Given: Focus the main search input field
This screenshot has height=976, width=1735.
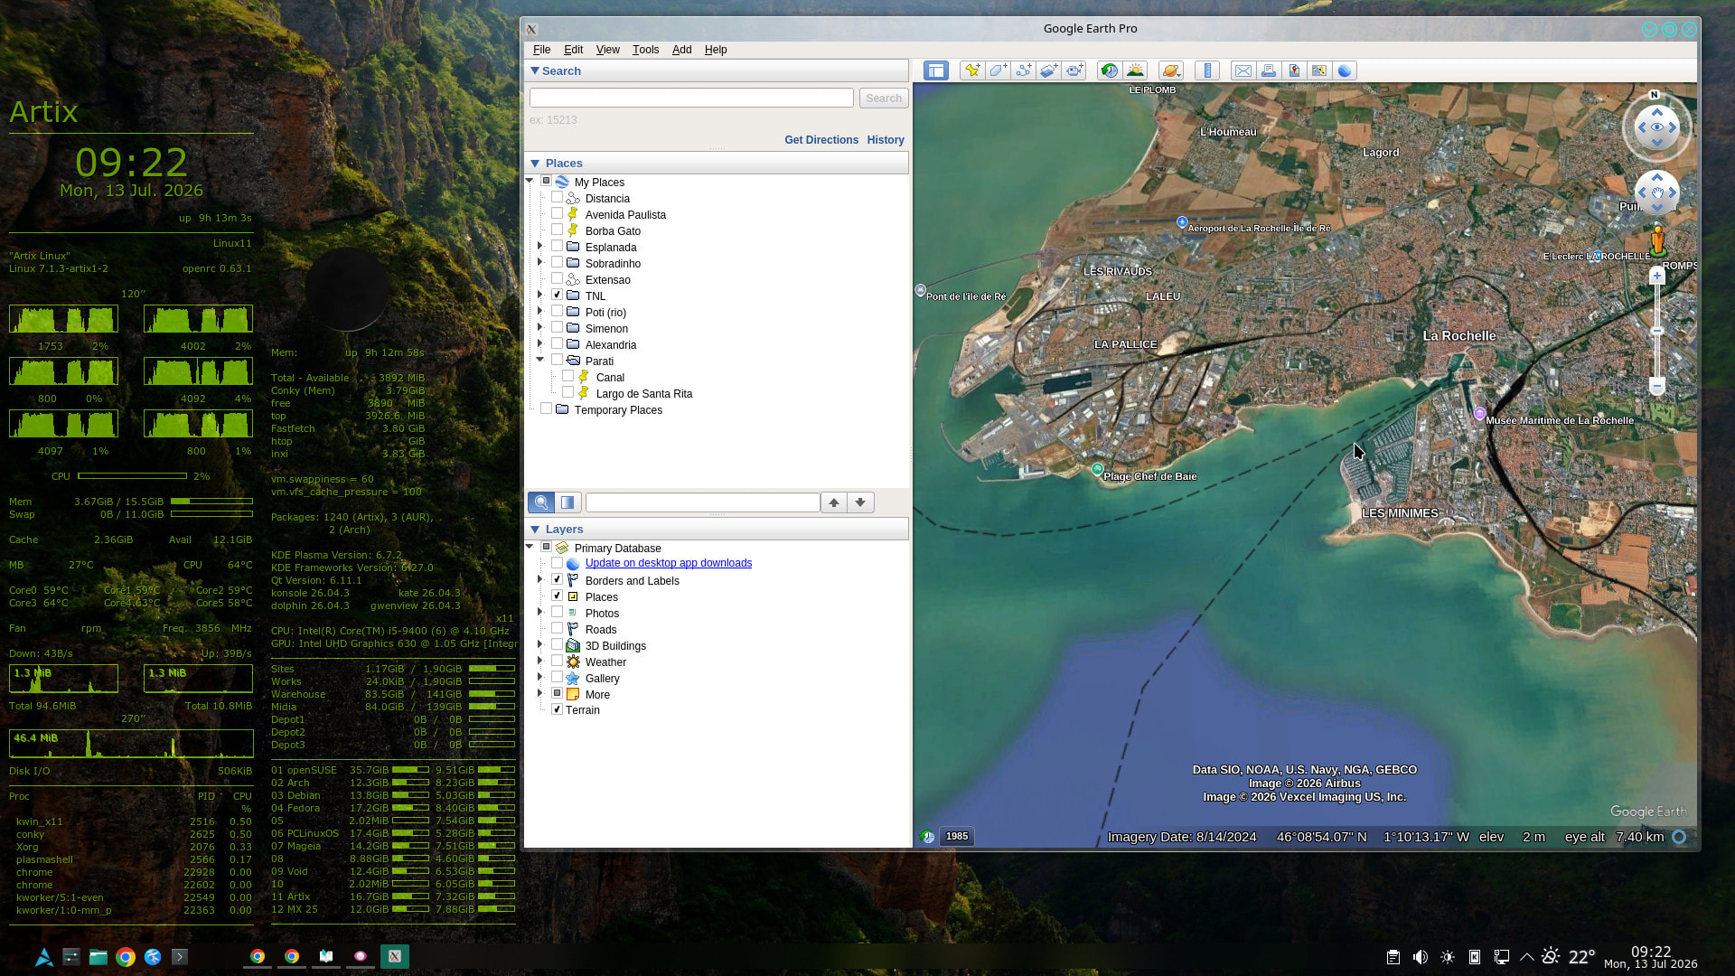Looking at the screenshot, I should coord(691,98).
